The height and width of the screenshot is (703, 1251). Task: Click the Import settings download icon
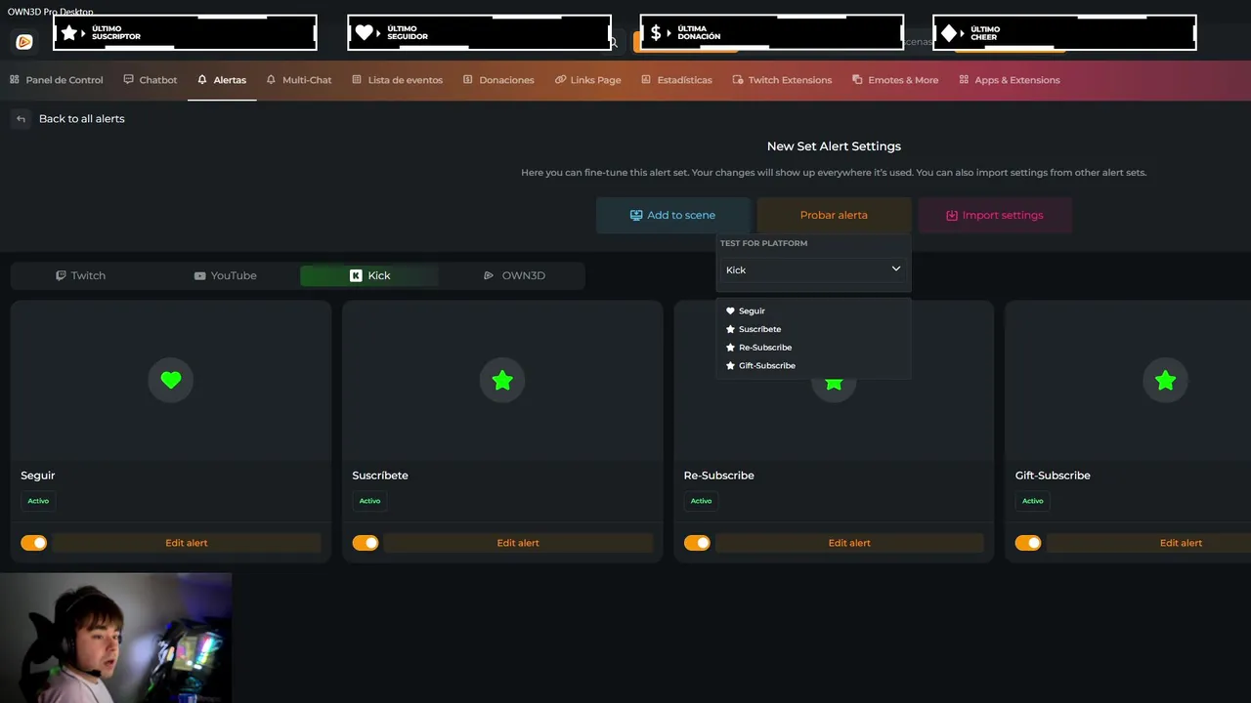pos(952,215)
